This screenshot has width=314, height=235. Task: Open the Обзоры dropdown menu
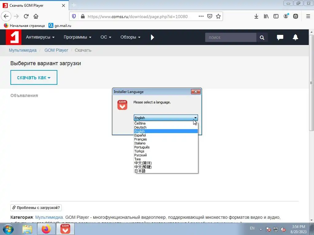click(x=130, y=37)
